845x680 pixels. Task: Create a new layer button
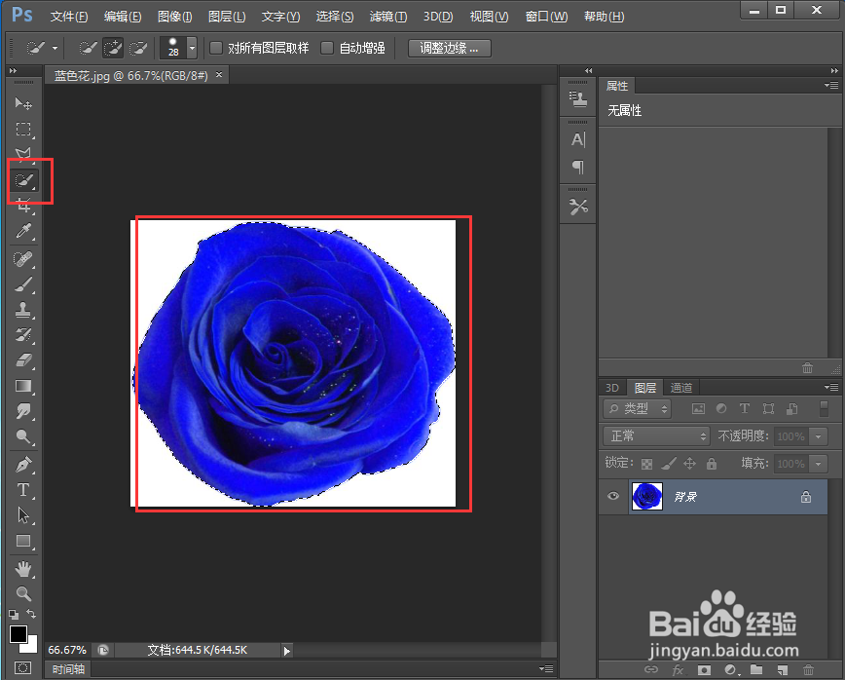tap(783, 669)
